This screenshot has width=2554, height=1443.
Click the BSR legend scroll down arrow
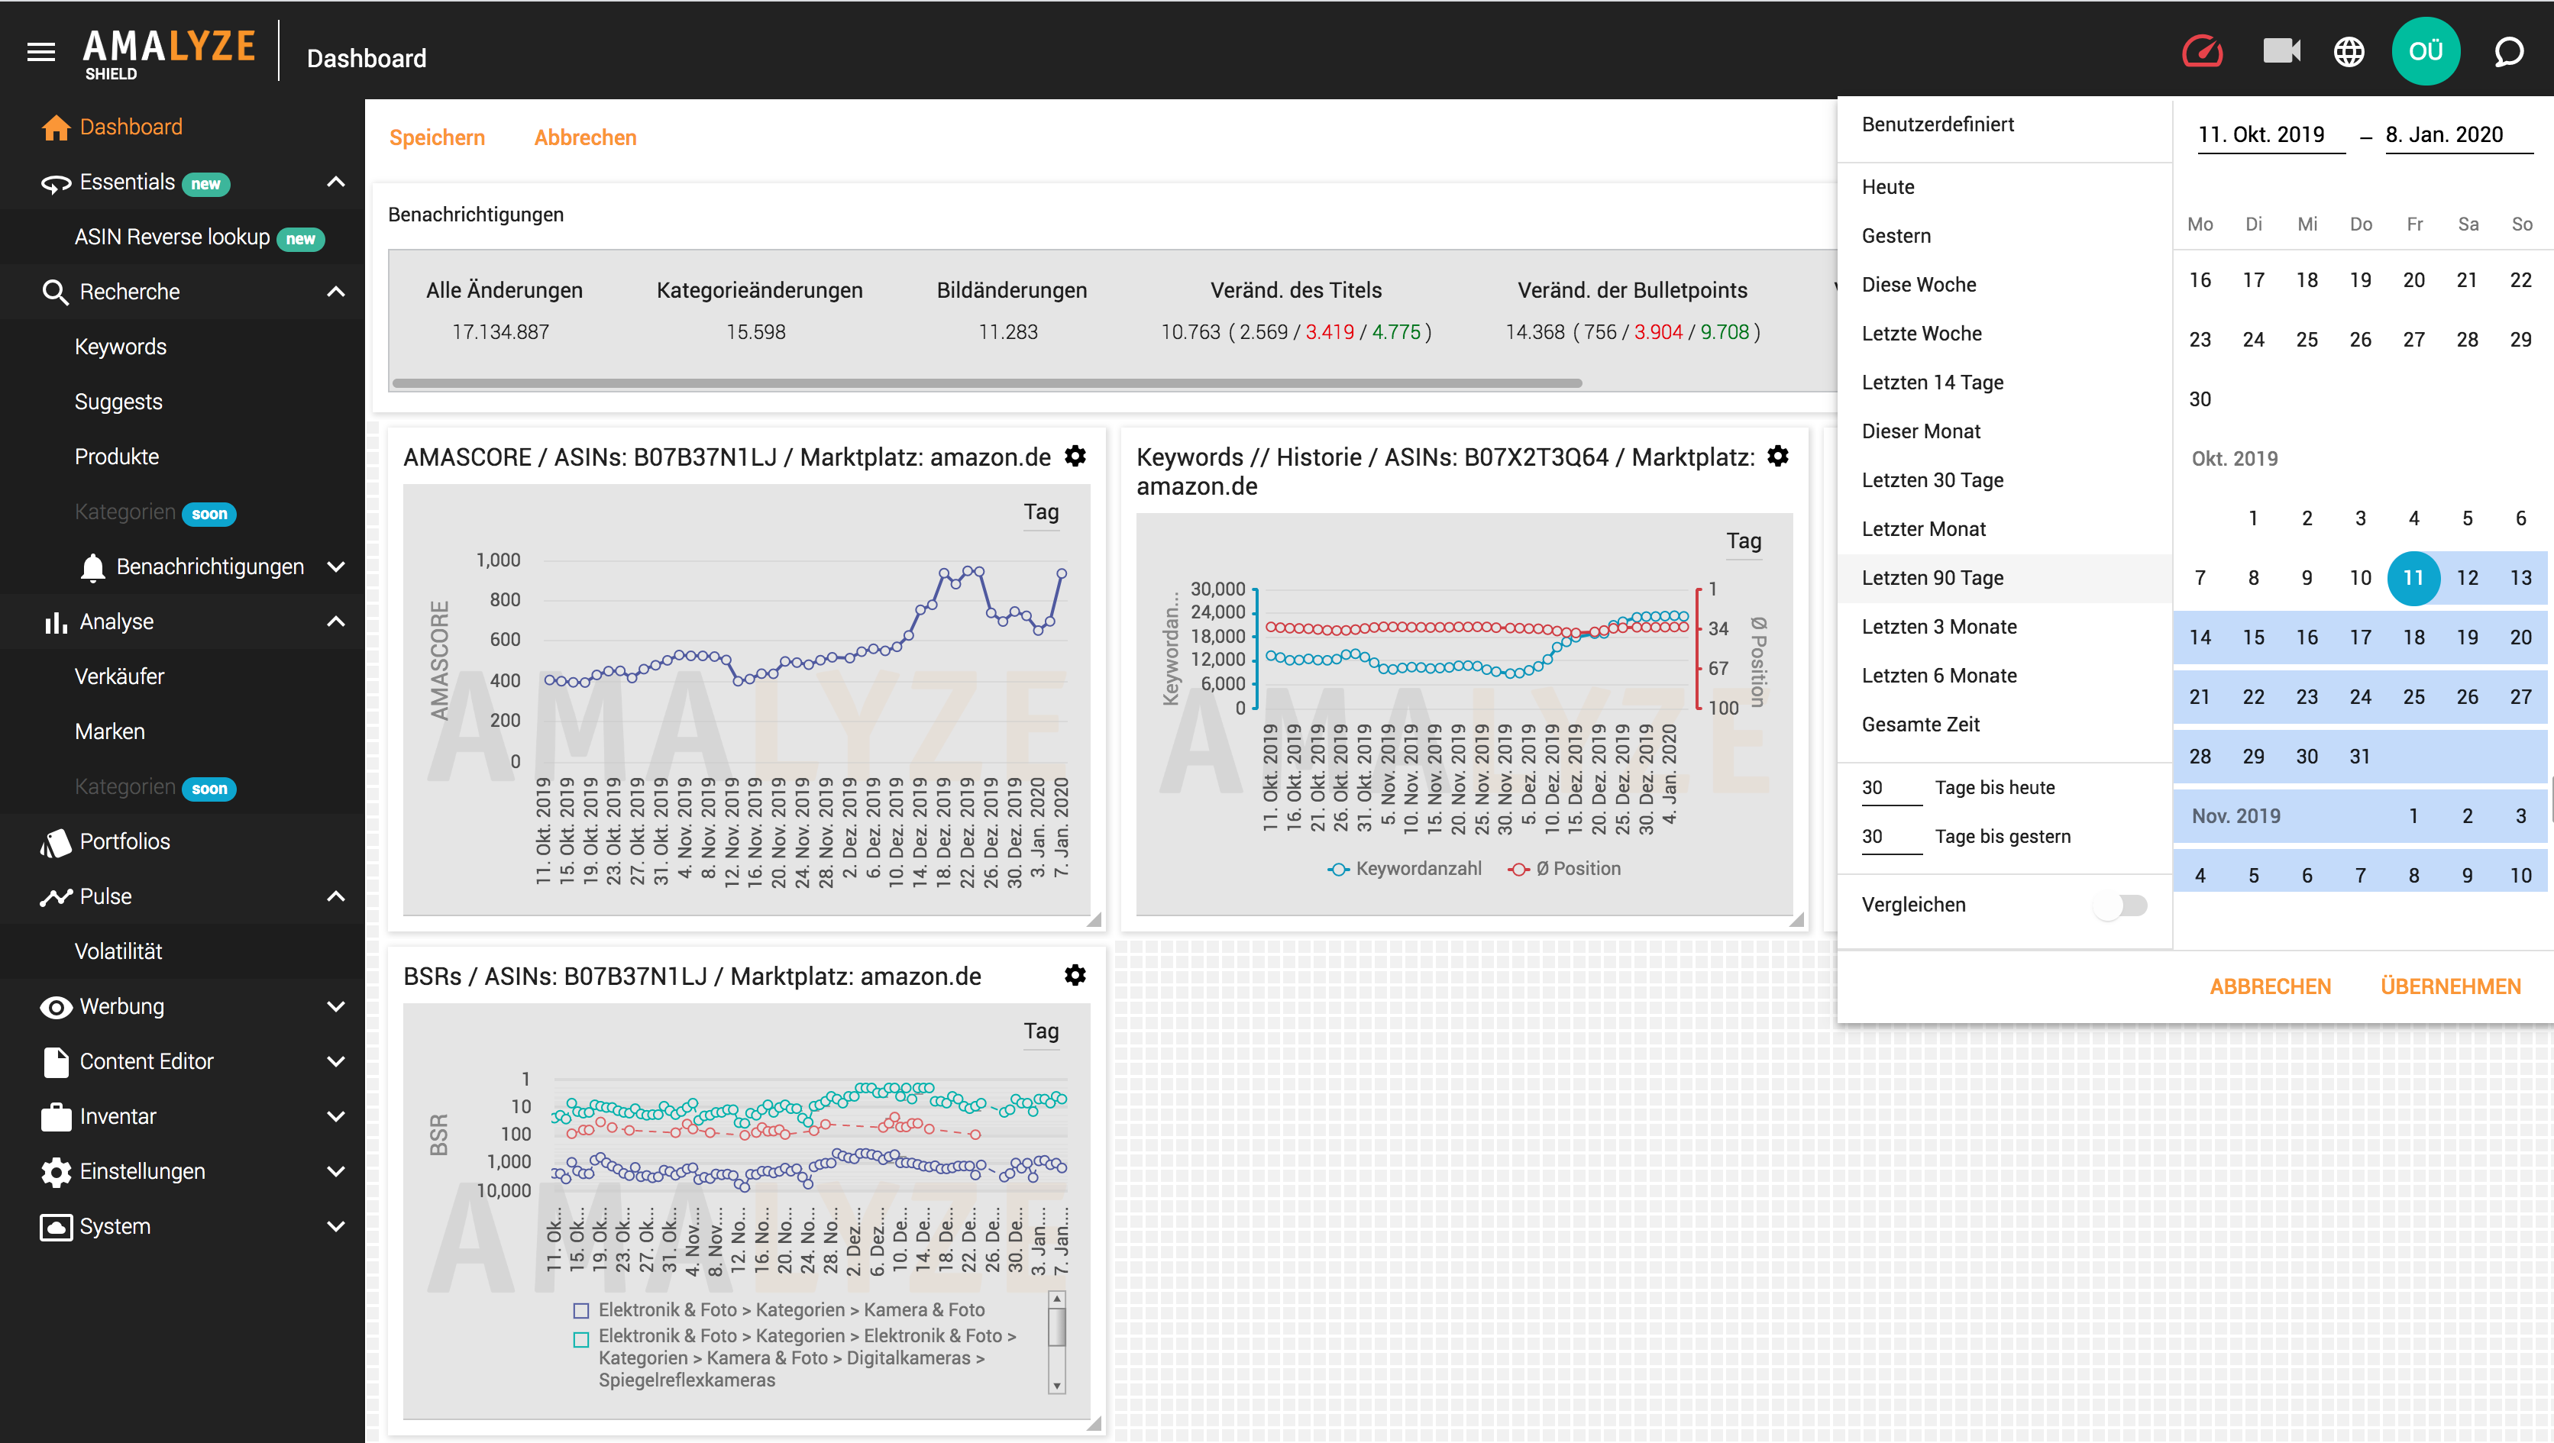(1057, 1386)
